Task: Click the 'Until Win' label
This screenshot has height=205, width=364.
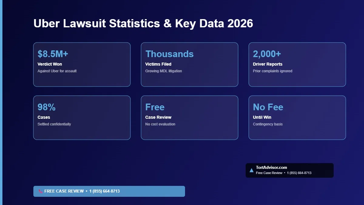Action: tap(262, 117)
